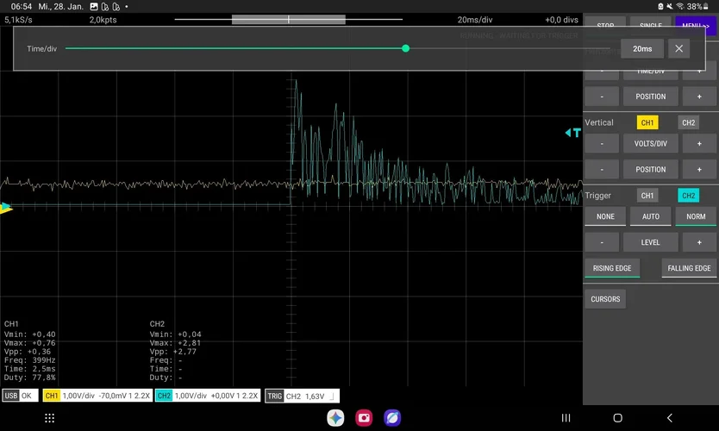This screenshot has width=719, height=431.
Task: Lower trigger LEVEL with minus
Action: pyautogui.click(x=602, y=242)
